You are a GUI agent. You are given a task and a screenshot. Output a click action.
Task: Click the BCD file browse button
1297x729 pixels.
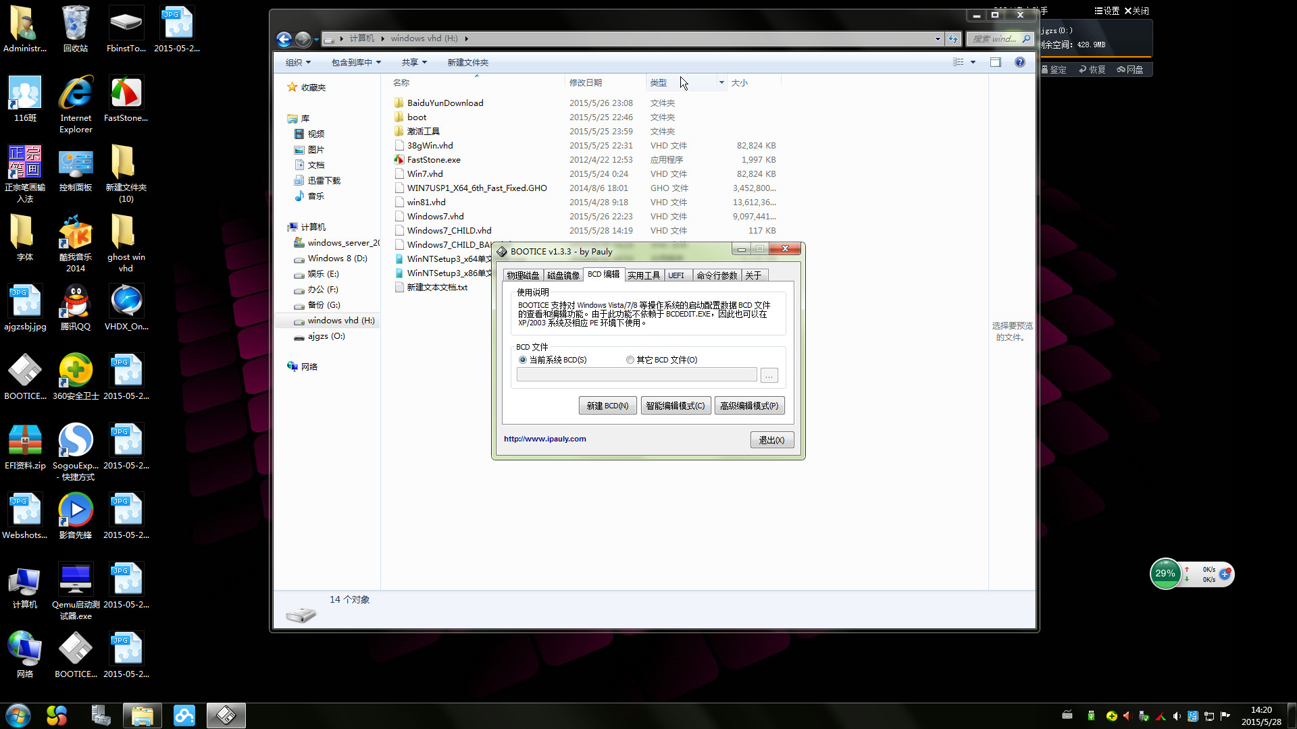[769, 375]
